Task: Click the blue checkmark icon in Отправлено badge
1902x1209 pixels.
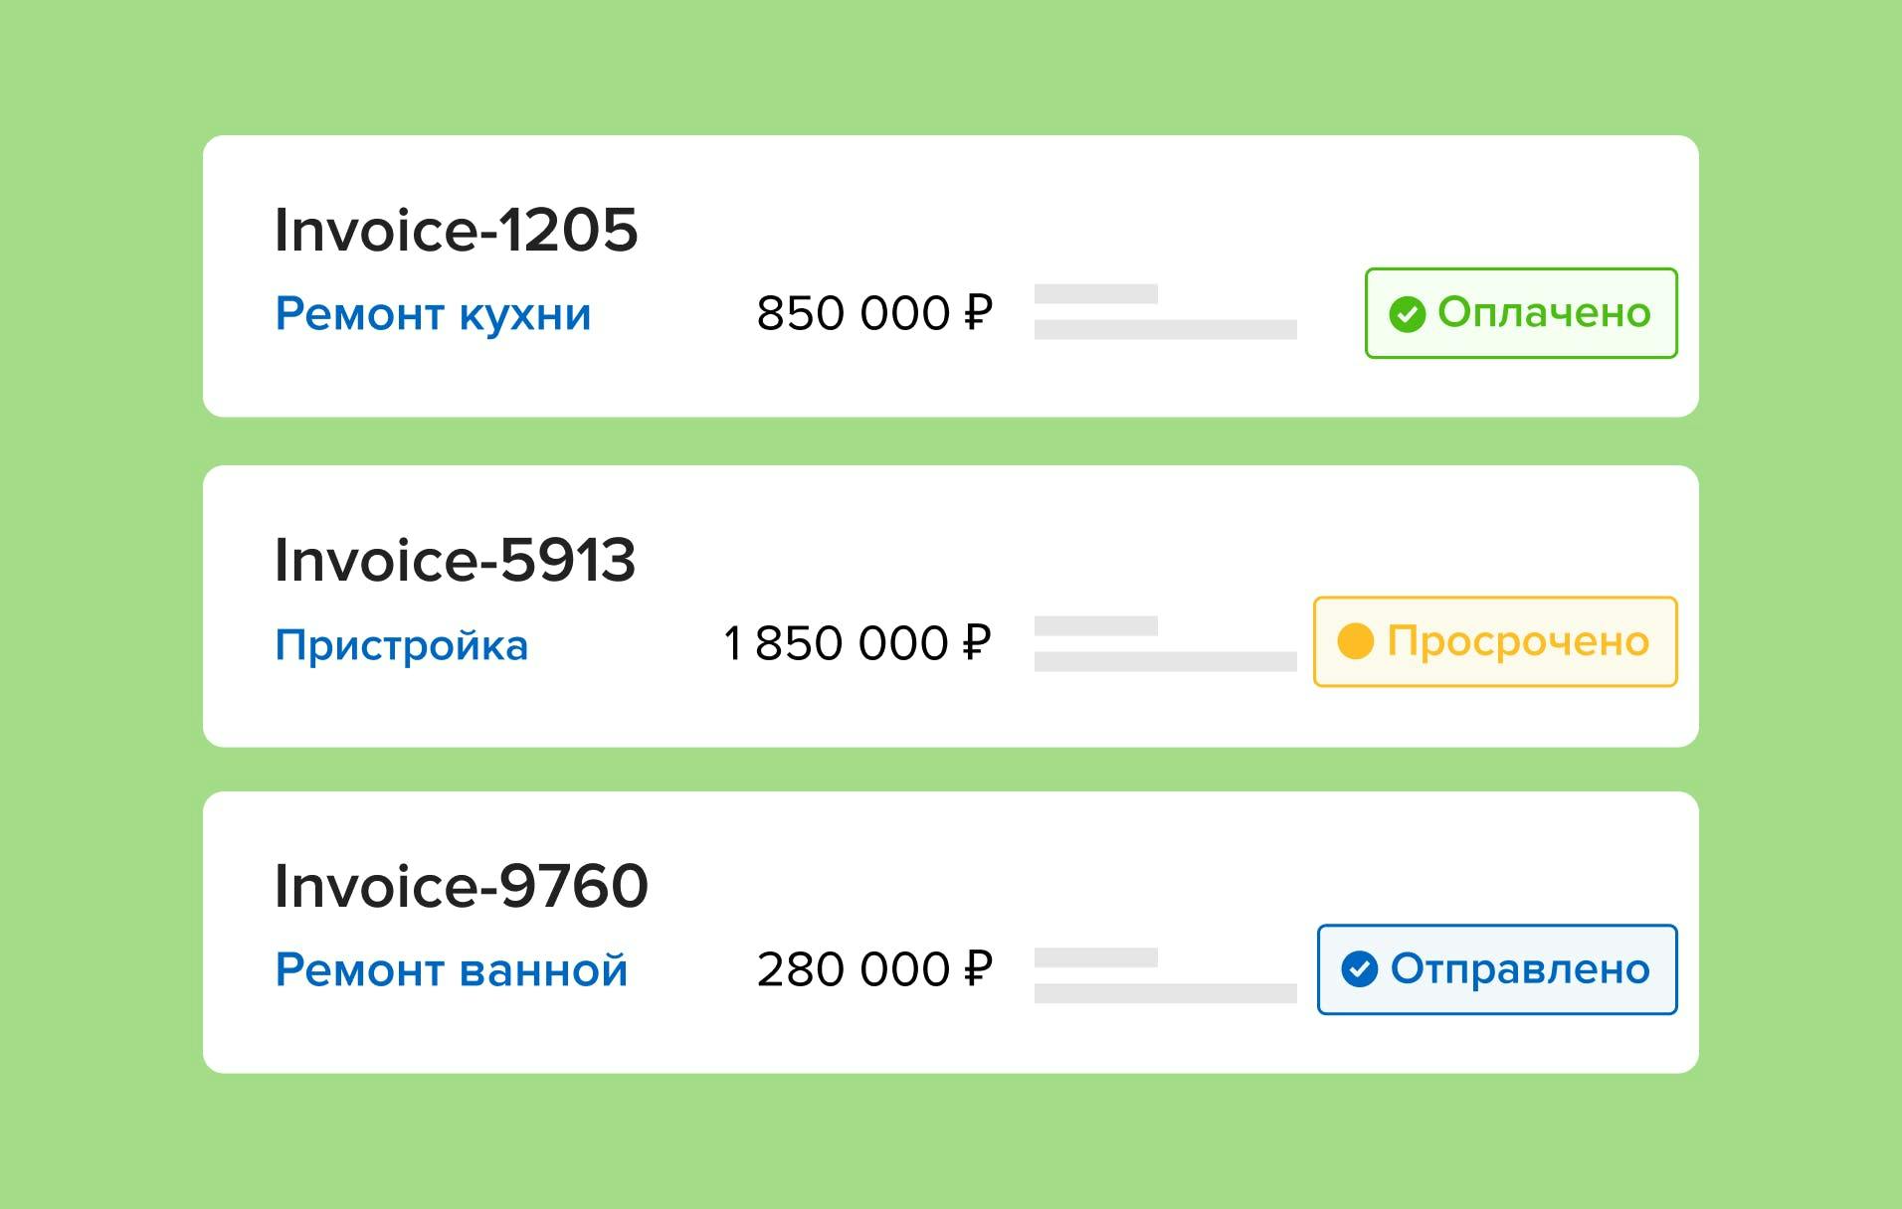Action: point(1359,968)
